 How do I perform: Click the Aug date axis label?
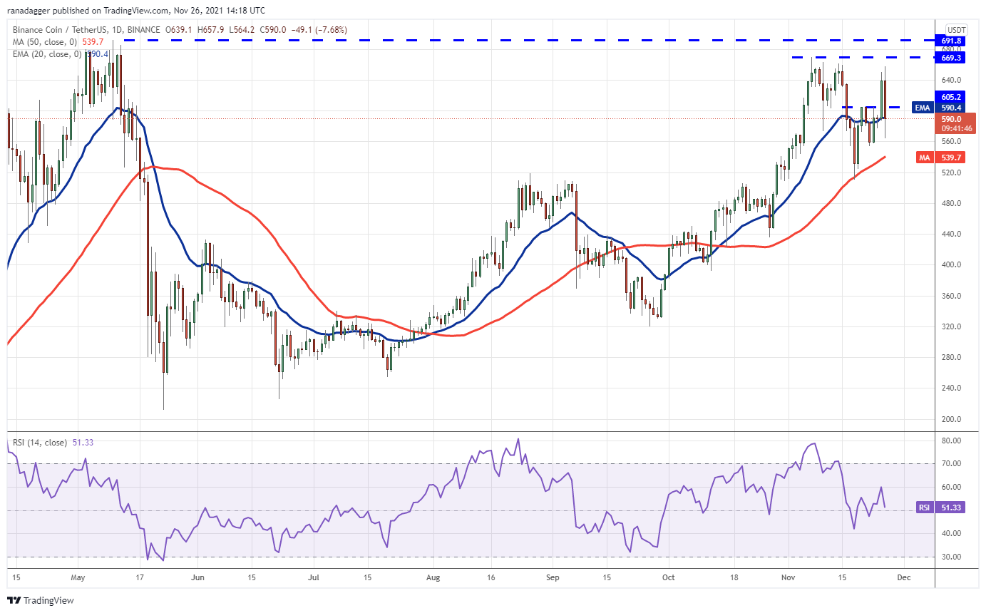pyautogui.click(x=433, y=577)
